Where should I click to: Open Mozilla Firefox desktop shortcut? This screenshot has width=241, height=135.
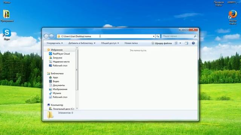233,17
